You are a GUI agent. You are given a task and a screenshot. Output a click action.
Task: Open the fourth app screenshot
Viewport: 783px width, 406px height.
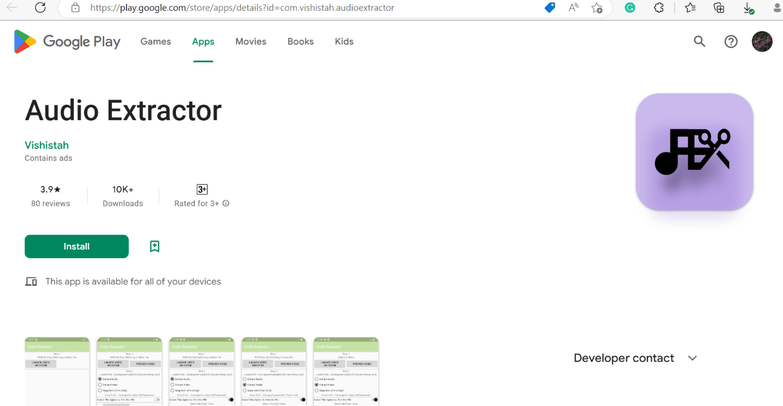pos(273,371)
